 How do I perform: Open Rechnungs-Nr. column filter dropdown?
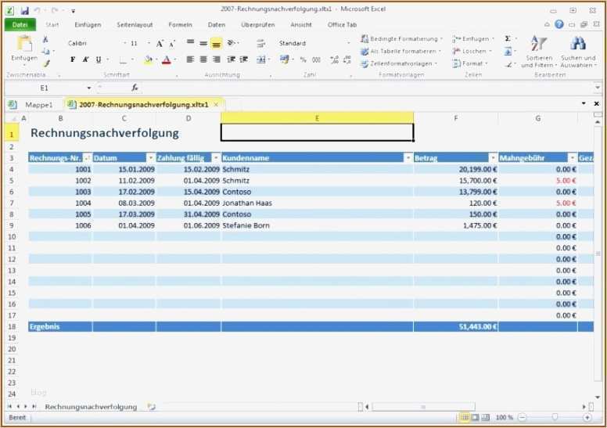(87, 158)
